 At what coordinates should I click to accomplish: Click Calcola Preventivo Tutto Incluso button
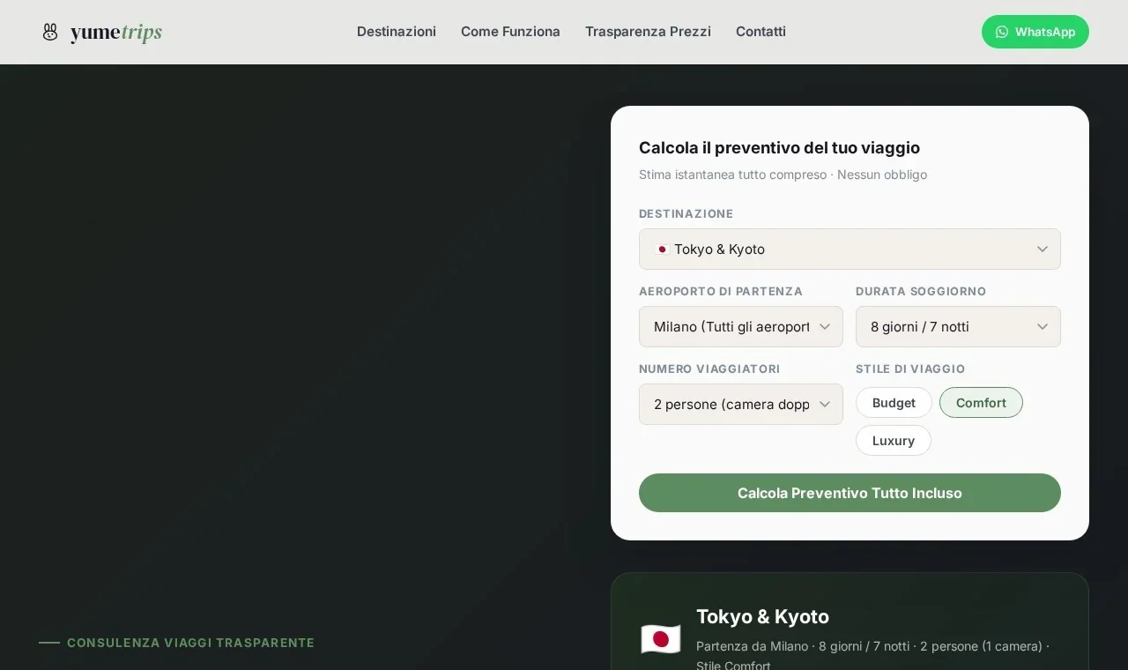850,493
